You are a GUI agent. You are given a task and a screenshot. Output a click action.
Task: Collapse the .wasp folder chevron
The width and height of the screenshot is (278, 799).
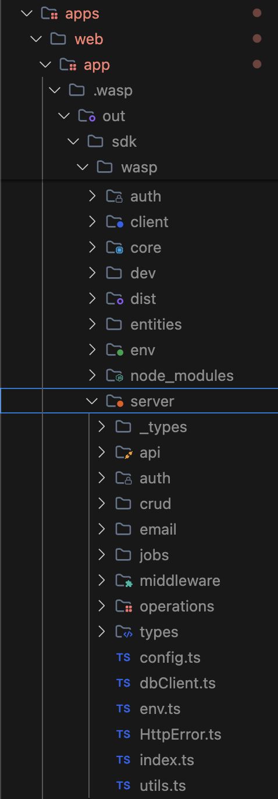(x=55, y=90)
